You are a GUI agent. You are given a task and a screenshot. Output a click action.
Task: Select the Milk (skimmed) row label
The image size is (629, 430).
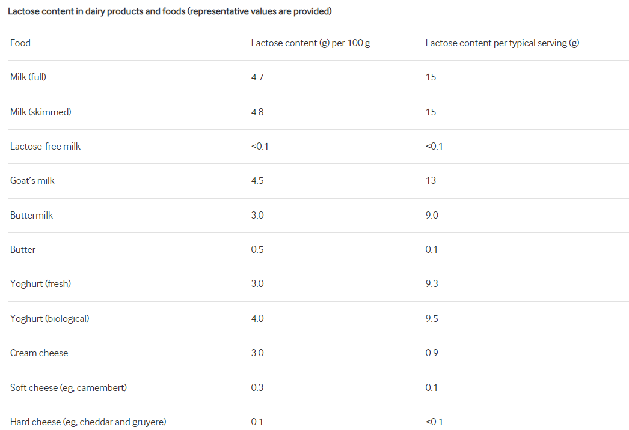click(x=40, y=112)
